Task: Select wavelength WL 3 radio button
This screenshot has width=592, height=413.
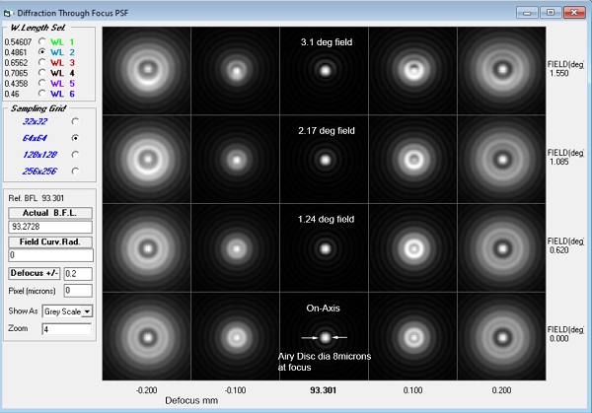Action: point(41,63)
